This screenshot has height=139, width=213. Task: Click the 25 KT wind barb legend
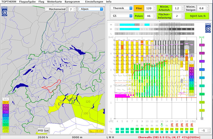(x=96, y=131)
